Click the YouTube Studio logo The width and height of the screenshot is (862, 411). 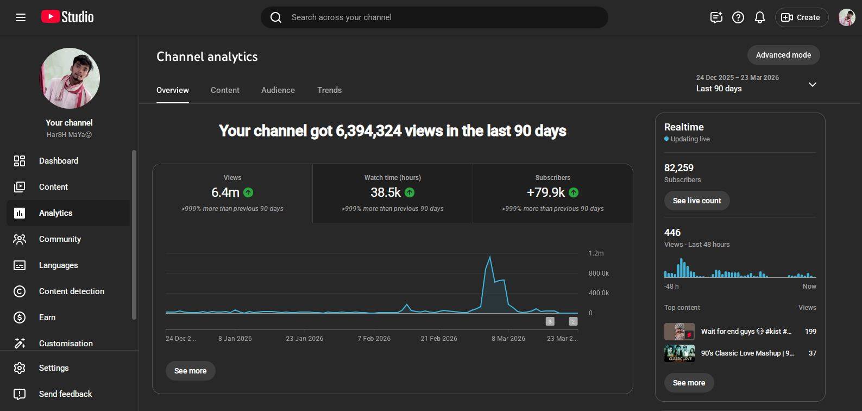67,17
